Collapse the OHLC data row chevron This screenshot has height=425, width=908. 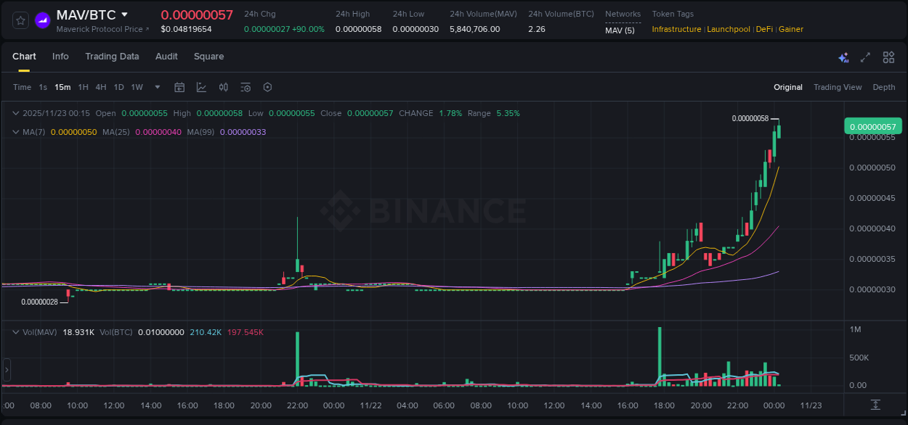click(15, 113)
